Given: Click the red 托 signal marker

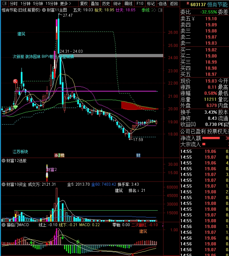Looking at the screenshot, I should (x=15, y=81).
